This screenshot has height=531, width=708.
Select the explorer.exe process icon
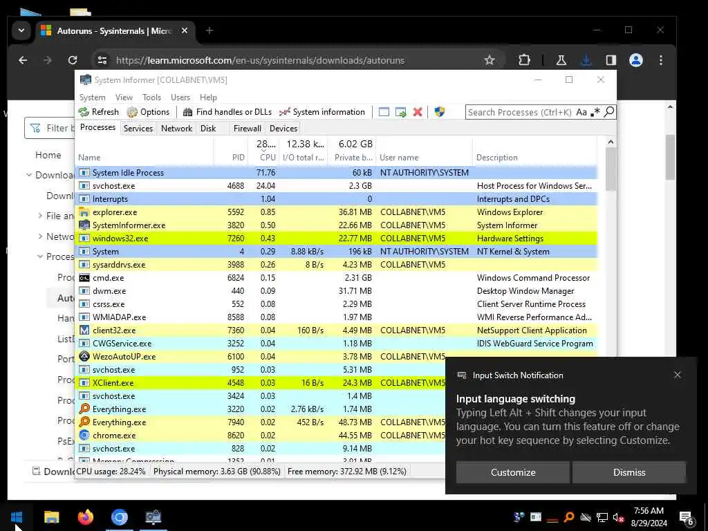point(84,212)
